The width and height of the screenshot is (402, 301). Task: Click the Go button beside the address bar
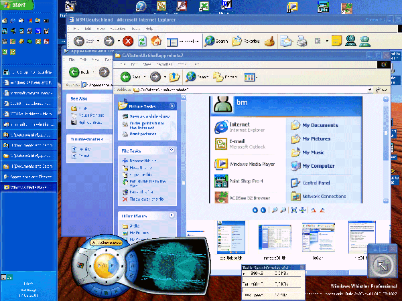click(381, 90)
